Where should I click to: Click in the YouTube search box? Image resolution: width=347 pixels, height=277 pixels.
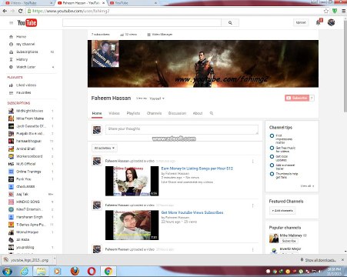click(x=142, y=23)
